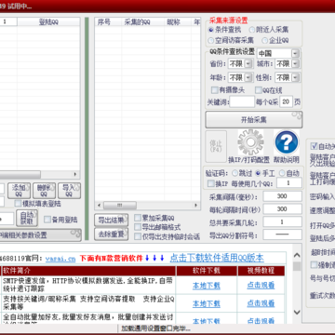Click the 登陆QQ column header
The height and width of the screenshot is (335, 335).
point(48,22)
